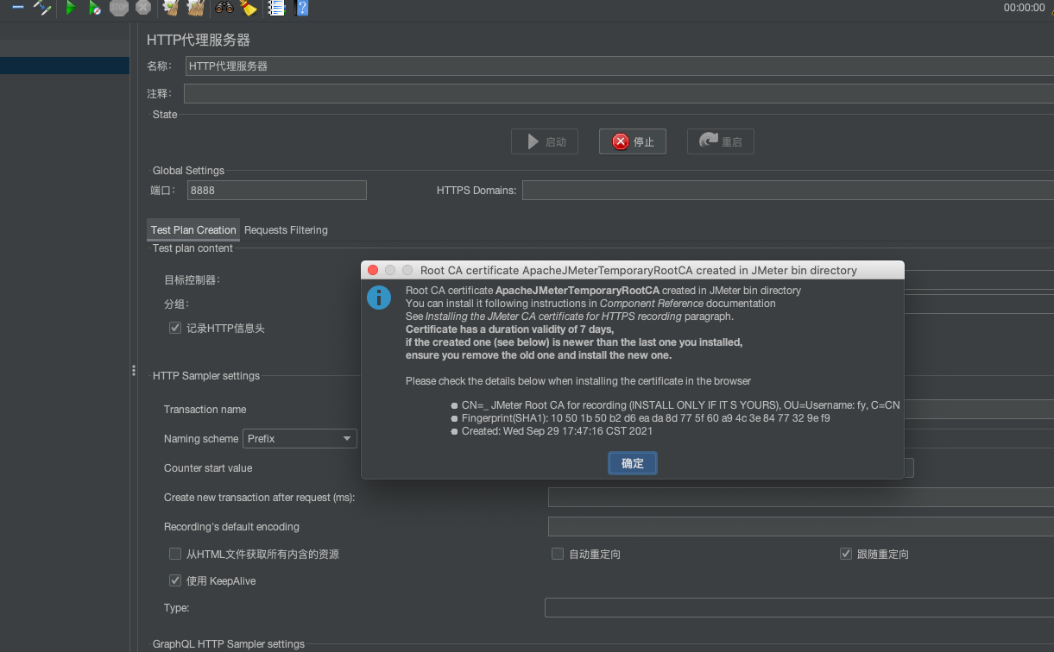The image size is (1054, 652).
Task: Click the HTTPS Domains input field
Action: point(788,190)
